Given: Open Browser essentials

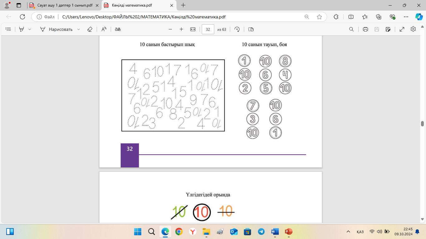Looking at the screenshot, I should 393,17.
